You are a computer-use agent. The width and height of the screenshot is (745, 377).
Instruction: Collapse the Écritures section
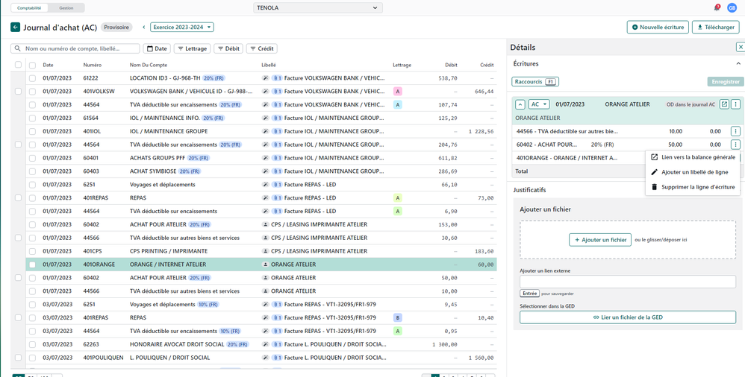[x=738, y=64]
